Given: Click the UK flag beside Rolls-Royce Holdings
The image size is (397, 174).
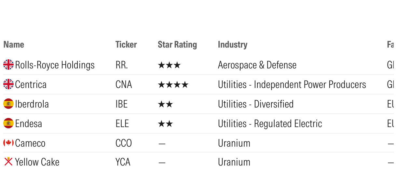Looking at the screenshot, I should pos(8,65).
